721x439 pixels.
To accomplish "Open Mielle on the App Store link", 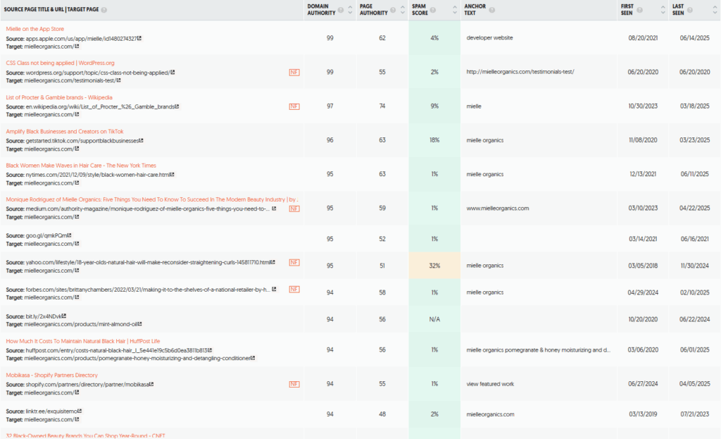I will 35,29.
